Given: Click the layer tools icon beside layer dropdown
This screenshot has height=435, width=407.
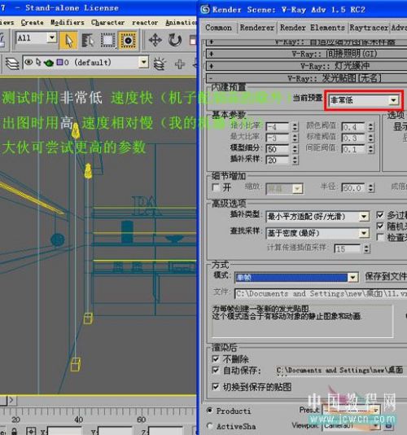Looking at the screenshot, I should point(160,64).
